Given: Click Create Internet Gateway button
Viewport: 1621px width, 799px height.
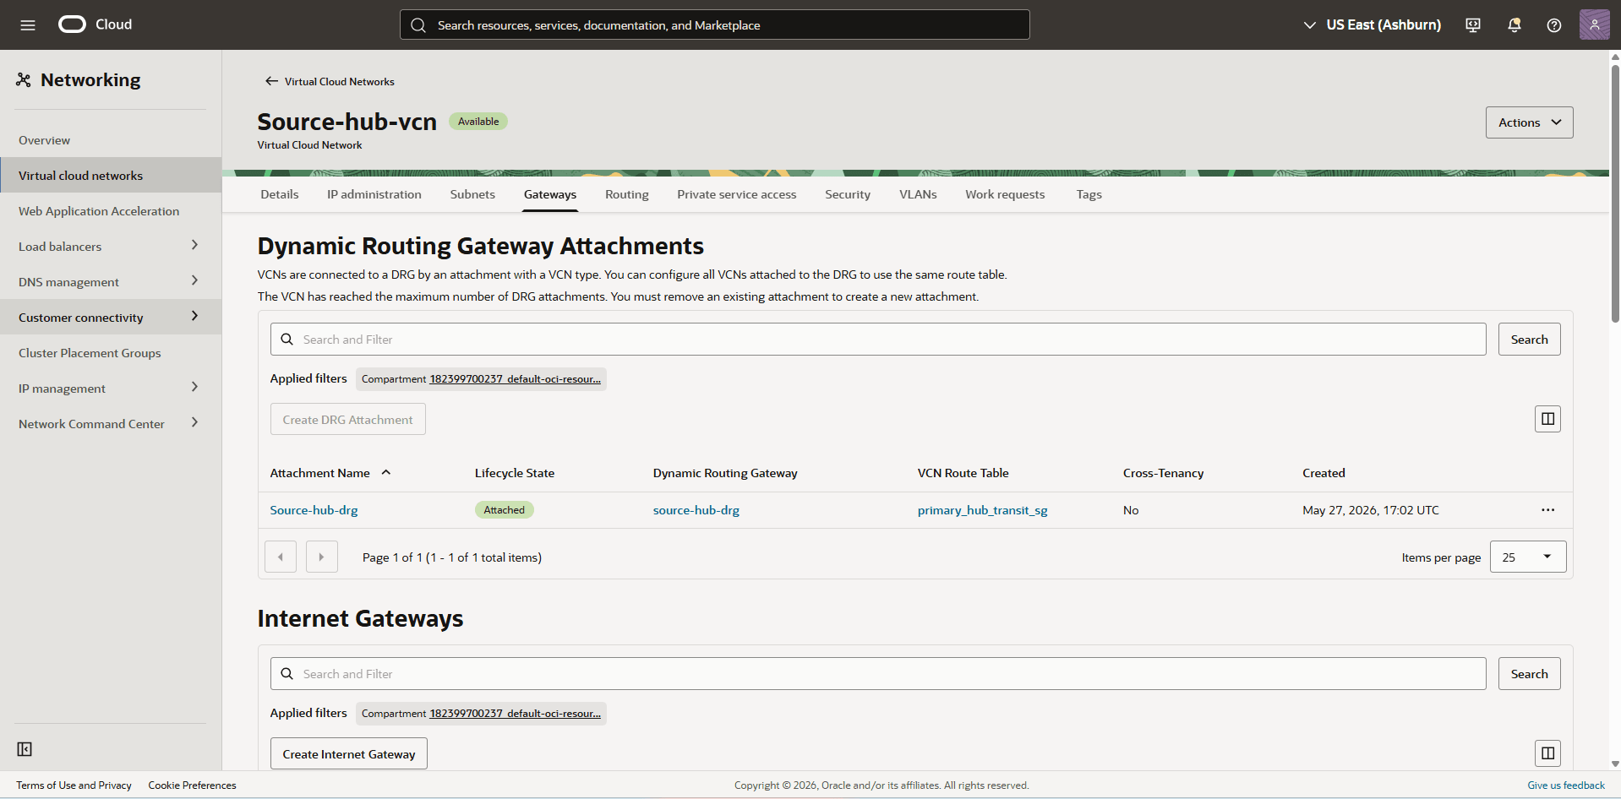Looking at the screenshot, I should point(349,753).
